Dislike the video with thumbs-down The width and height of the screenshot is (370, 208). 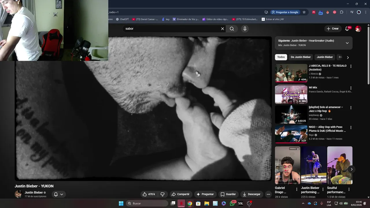click(x=162, y=194)
